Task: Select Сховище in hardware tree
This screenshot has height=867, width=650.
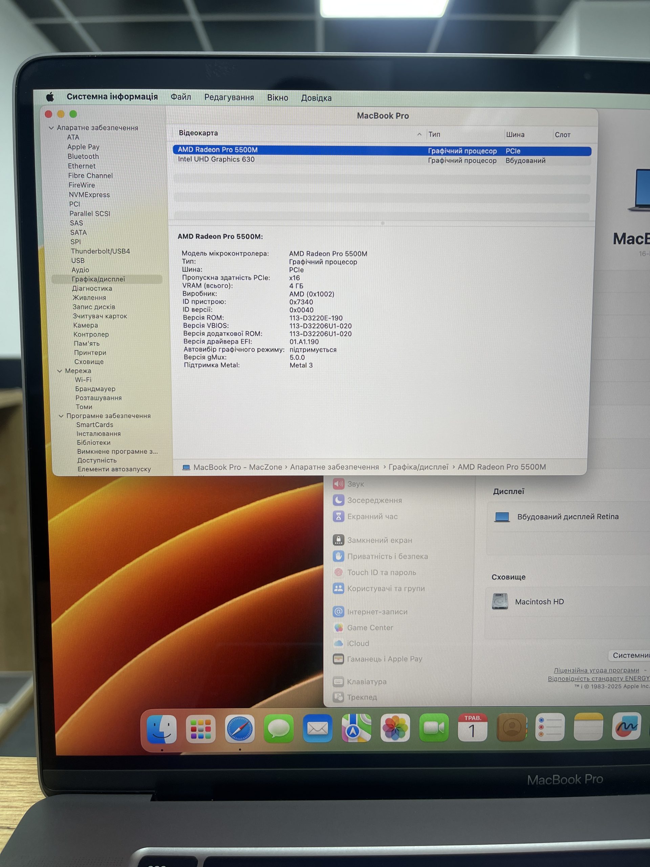Action: click(x=89, y=362)
